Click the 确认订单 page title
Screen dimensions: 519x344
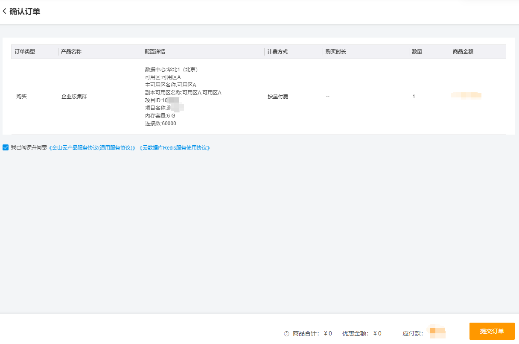[25, 12]
